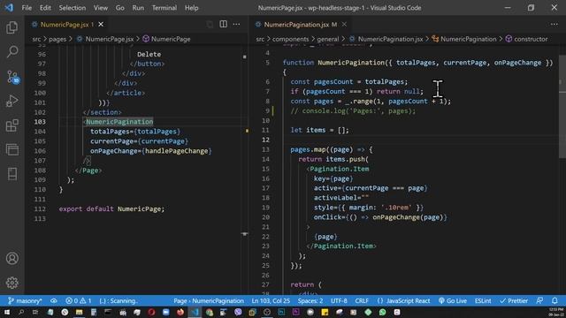Split the left editor group

click(224, 24)
